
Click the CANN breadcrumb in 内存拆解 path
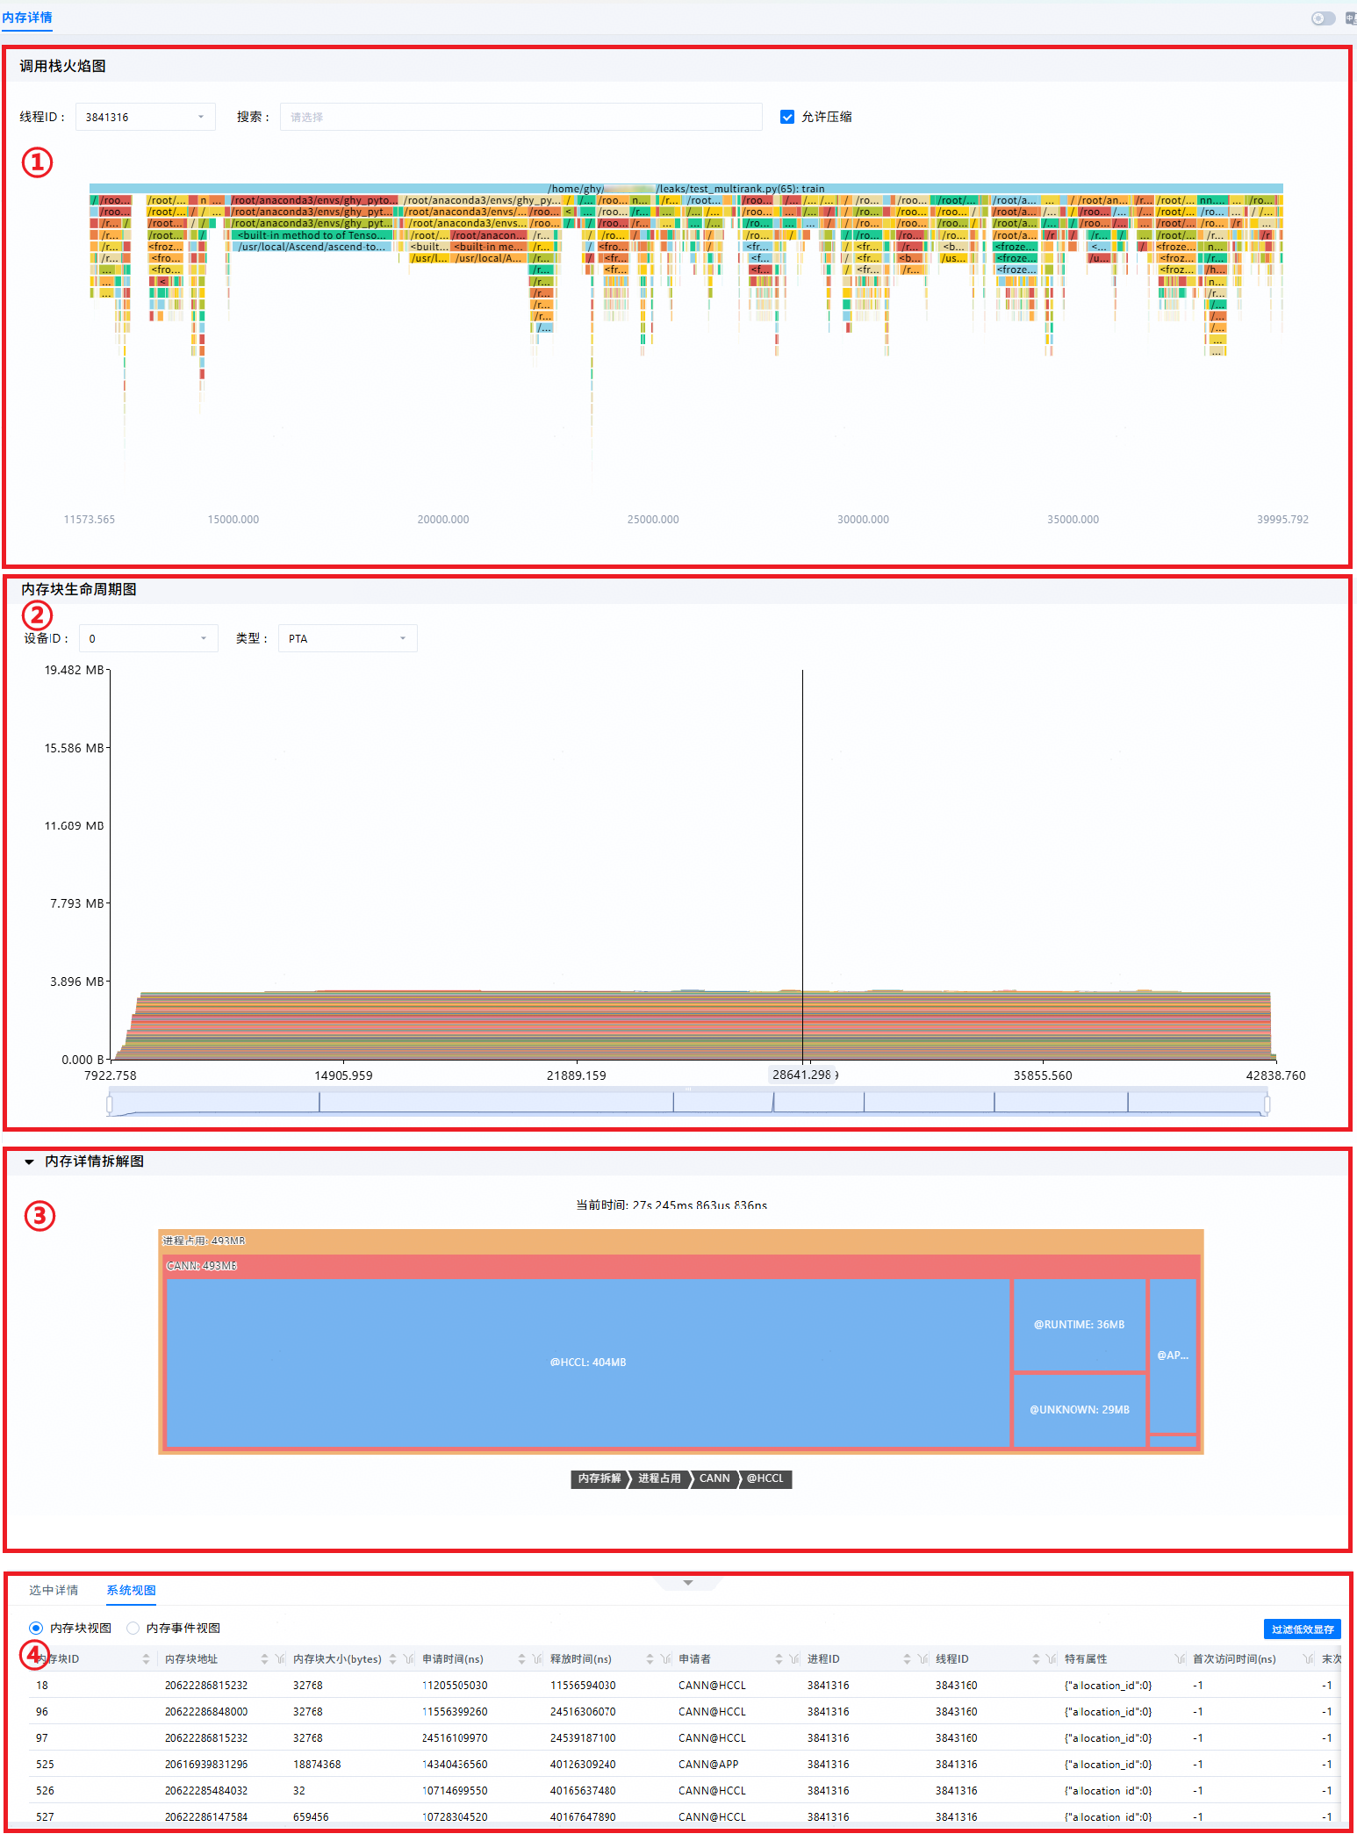coord(714,1478)
